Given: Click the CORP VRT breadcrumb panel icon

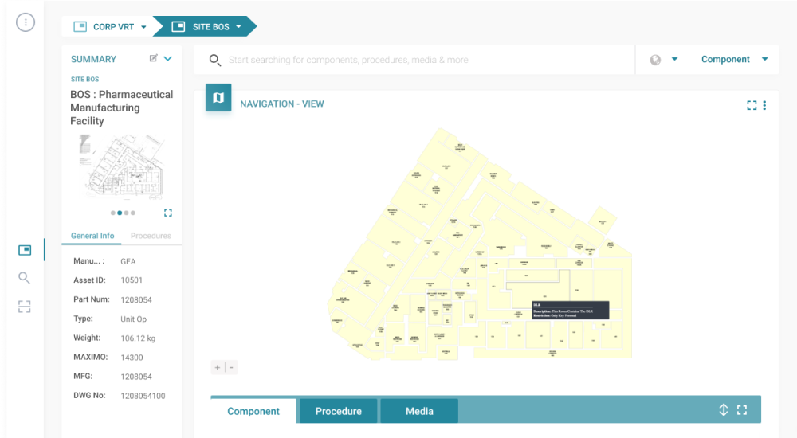Looking at the screenshot, I should (x=80, y=27).
